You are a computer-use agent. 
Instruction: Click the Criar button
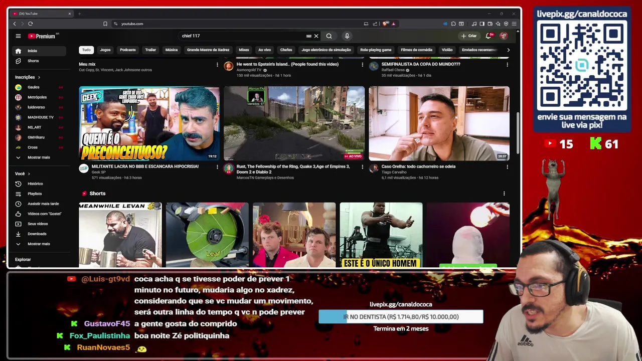point(469,36)
